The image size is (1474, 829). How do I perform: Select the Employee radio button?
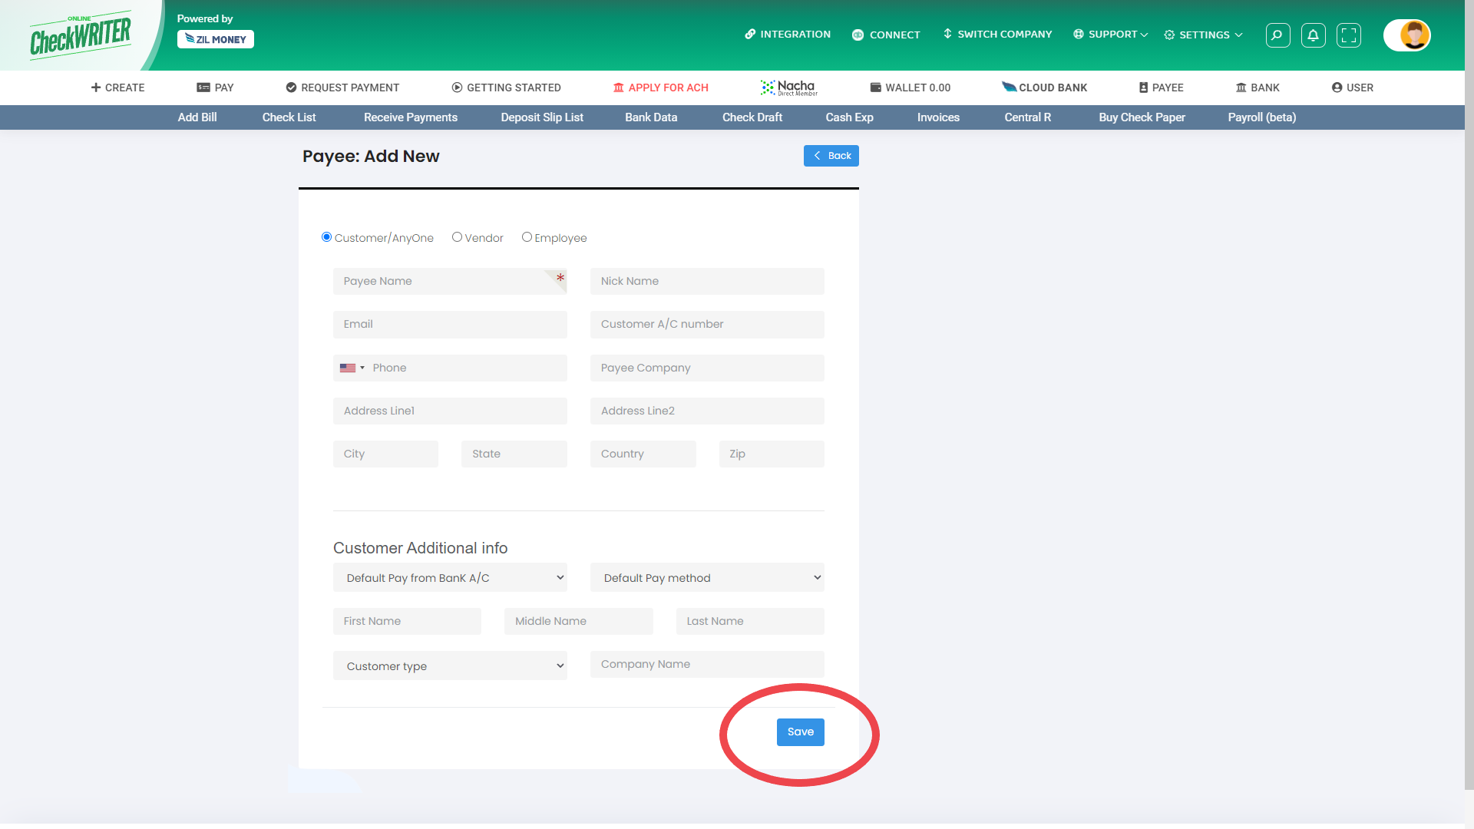(x=527, y=237)
